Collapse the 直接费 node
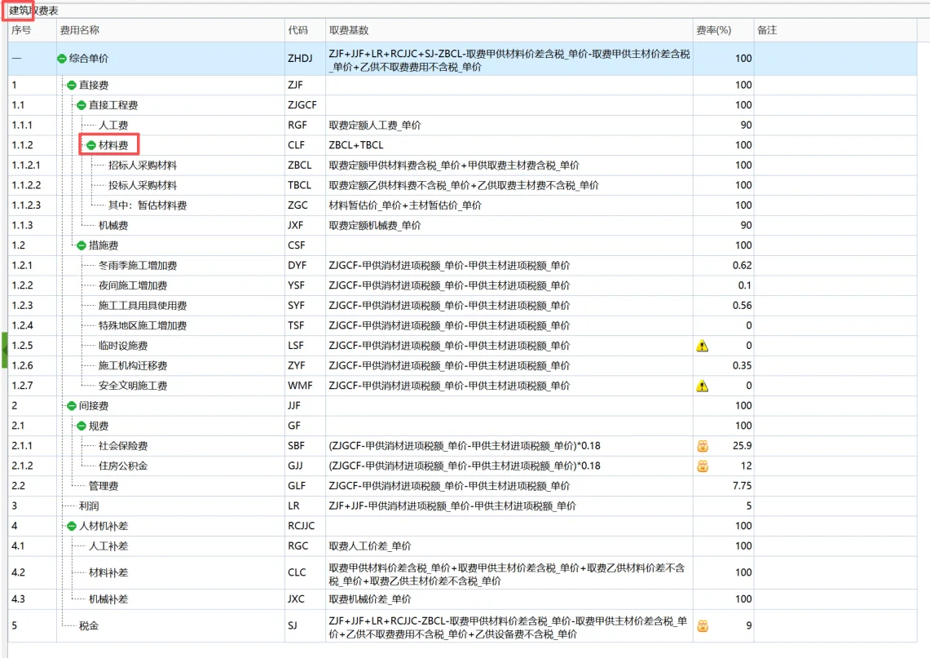This screenshot has width=930, height=658. pyautogui.click(x=72, y=85)
